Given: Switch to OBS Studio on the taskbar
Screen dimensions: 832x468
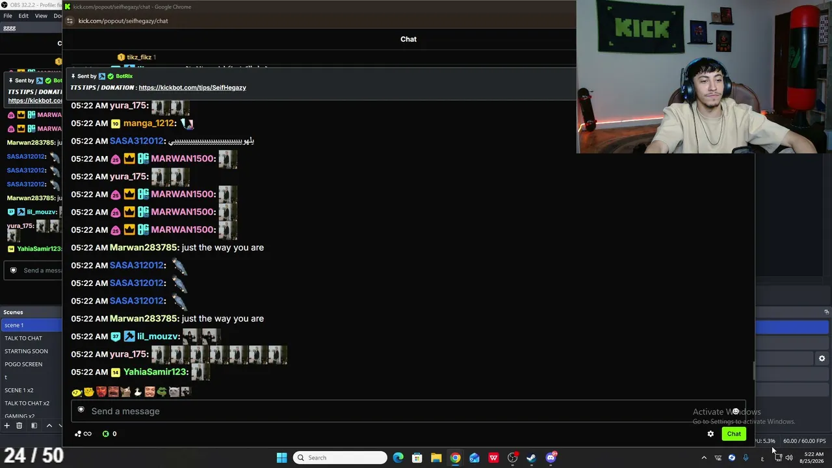Looking at the screenshot, I should [x=513, y=458].
